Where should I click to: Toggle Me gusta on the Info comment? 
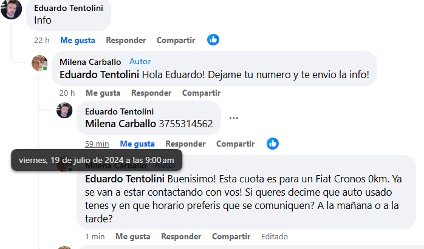pos(77,41)
